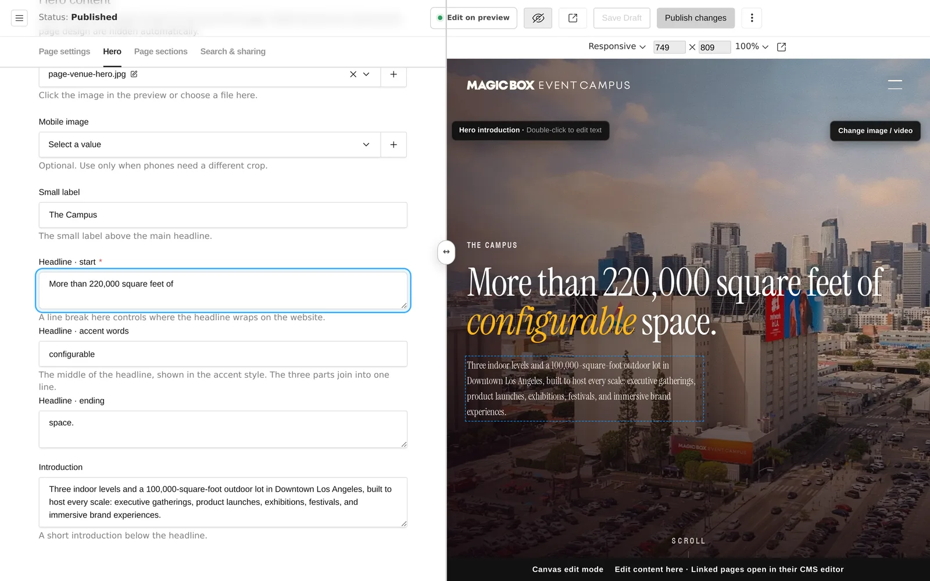
Task: Open Search & sharing tab
Action: pyautogui.click(x=233, y=52)
